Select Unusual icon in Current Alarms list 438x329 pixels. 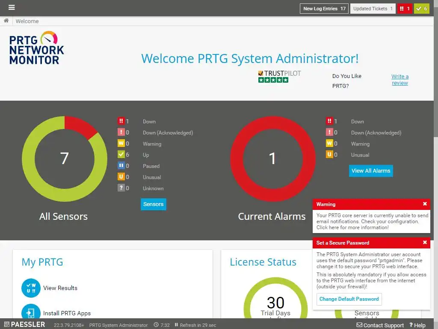pyautogui.click(x=329, y=154)
